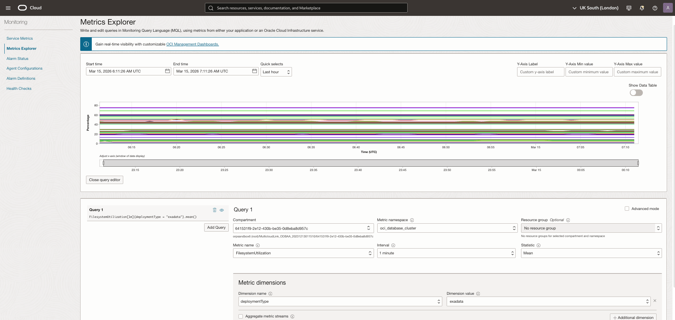Screen dimensions: 675x320
Task: Delete Query 1 with the trash icon
Action: [x=215, y=210]
